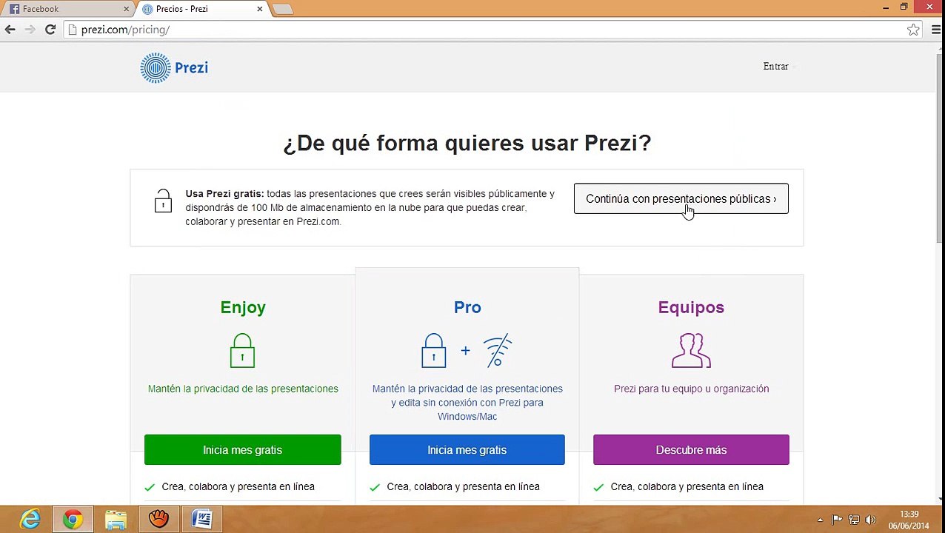This screenshot has height=533, width=945.
Task: Close the Precios - Prezi tab
Action: point(259,9)
